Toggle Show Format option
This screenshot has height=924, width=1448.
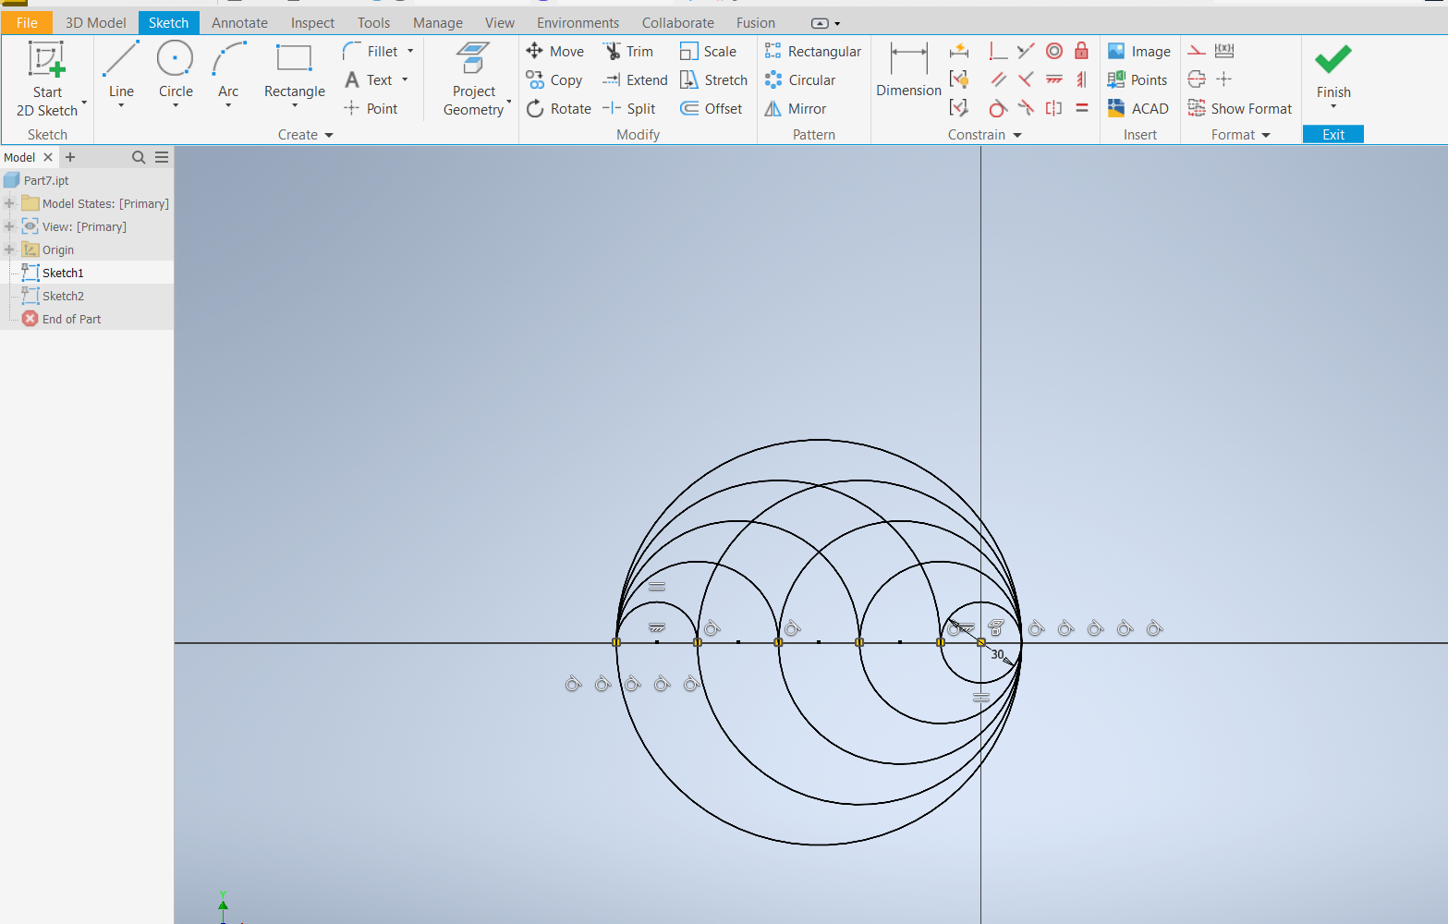click(1240, 109)
